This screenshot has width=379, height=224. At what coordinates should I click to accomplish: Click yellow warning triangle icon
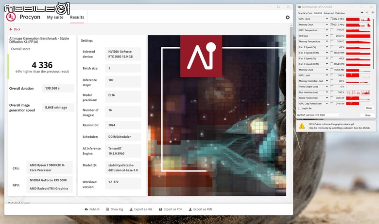coord(302,126)
